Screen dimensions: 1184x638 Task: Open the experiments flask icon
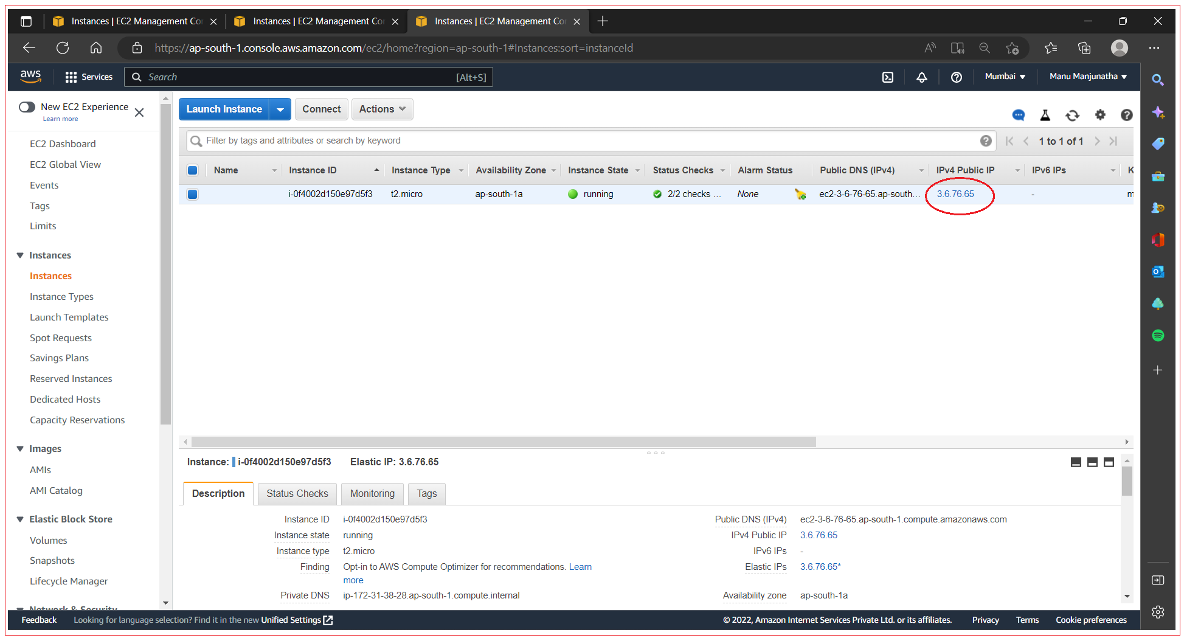pos(1045,115)
